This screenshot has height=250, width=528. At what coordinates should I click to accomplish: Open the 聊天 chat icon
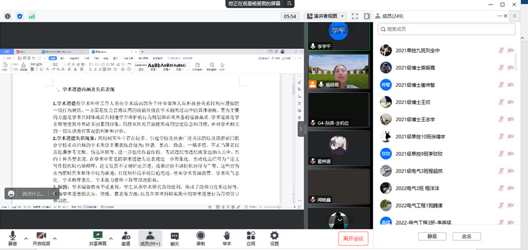pyautogui.click(x=174, y=239)
